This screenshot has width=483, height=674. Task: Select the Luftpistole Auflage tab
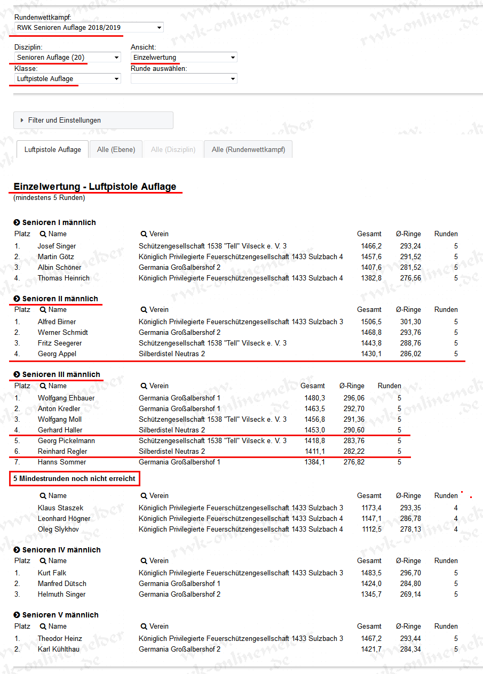click(x=53, y=150)
